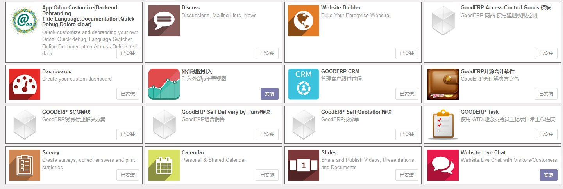Select GoodERP Sell Delivery by Parts模块 title
Image resolution: width=563 pixels, height=189 pixels.
pyautogui.click(x=226, y=112)
